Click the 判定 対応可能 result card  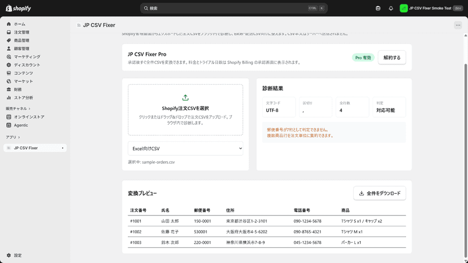click(x=389, y=107)
